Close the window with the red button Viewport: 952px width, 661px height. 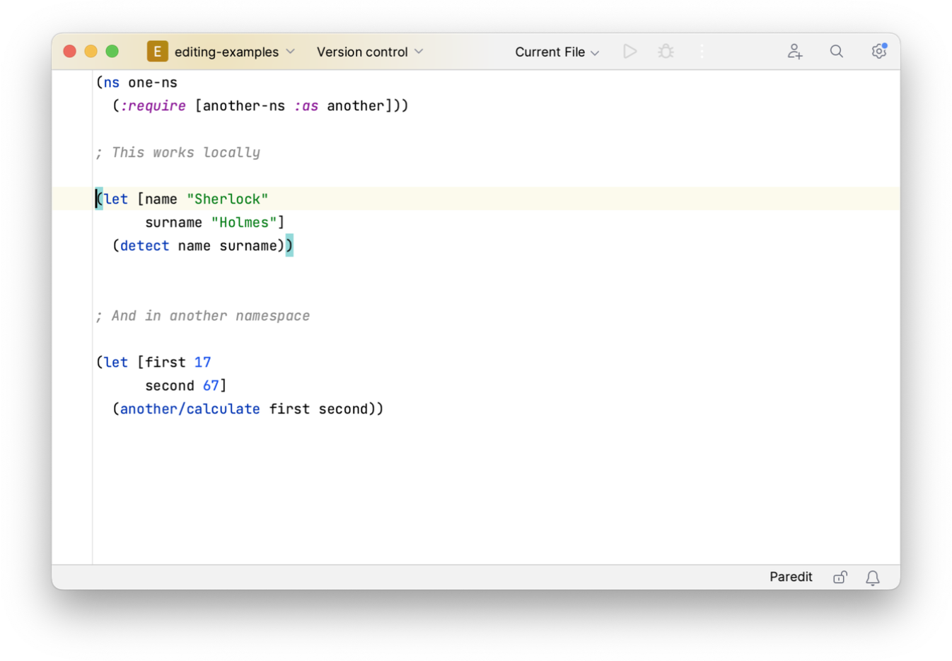pos(69,52)
